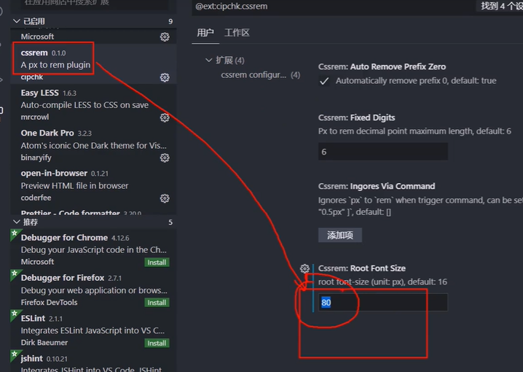The width and height of the screenshot is (523, 372).
Task: Click the Cssrem: Root Font Size title
Action: [x=362, y=268]
